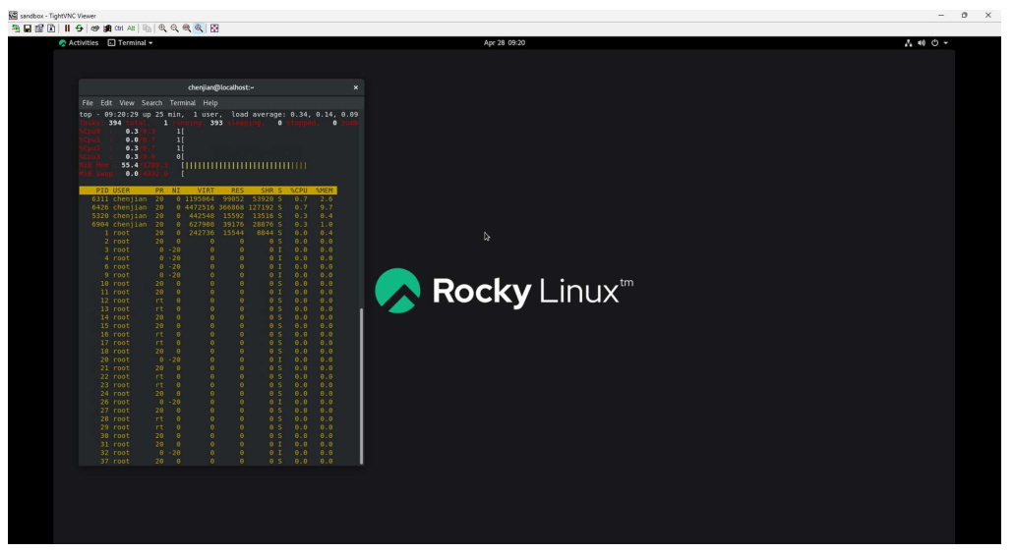This screenshot has height=553, width=1015.
Task: Open the Terminal menu in menu bar
Action: (x=182, y=103)
